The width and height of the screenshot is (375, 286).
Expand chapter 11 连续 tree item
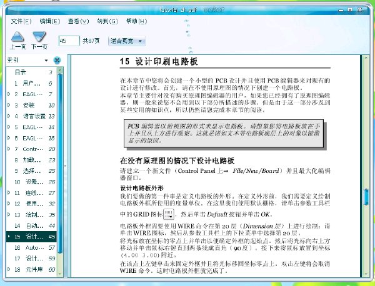pyautogui.click(x=9, y=193)
